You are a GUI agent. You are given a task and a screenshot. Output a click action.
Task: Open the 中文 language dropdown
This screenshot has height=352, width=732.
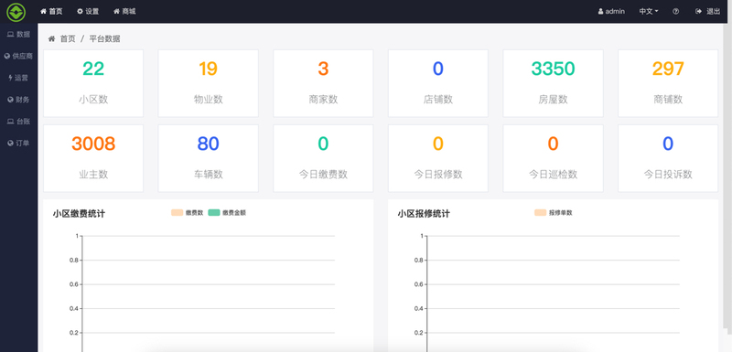649,11
